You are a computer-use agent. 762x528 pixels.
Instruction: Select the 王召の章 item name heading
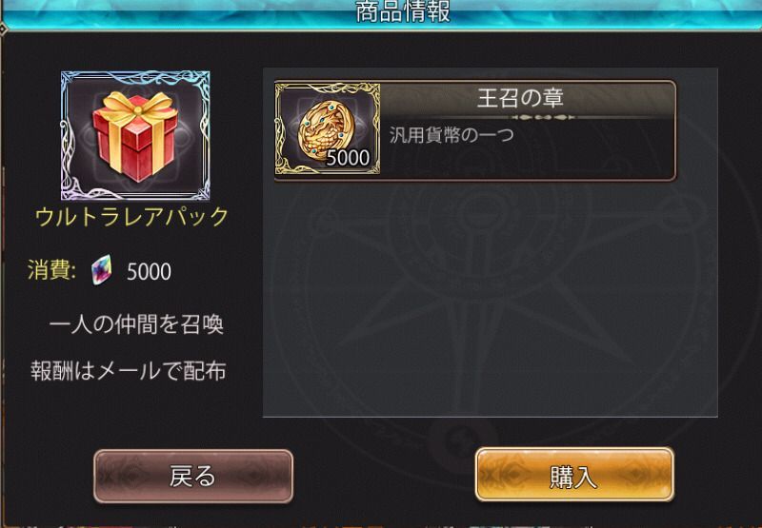[520, 98]
